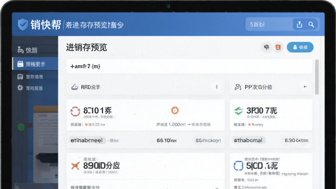Click the input bar showing '+am' text
The height and width of the screenshot is (189, 336).
[x=189, y=66]
